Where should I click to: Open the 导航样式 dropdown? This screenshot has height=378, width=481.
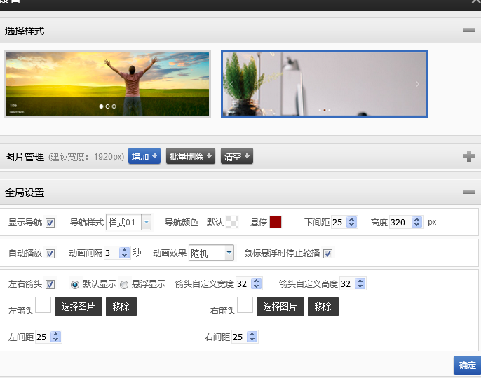pos(146,223)
